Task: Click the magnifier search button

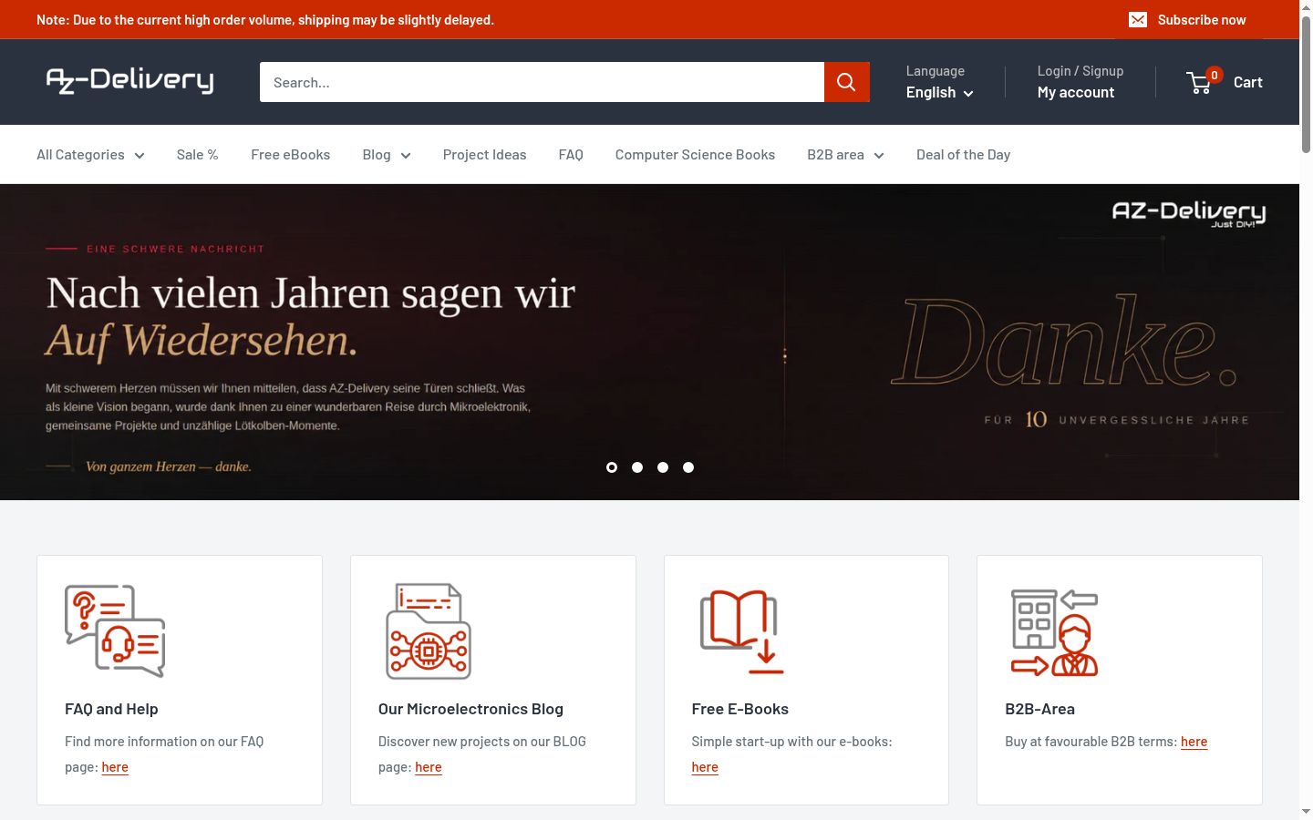Action: click(x=846, y=82)
